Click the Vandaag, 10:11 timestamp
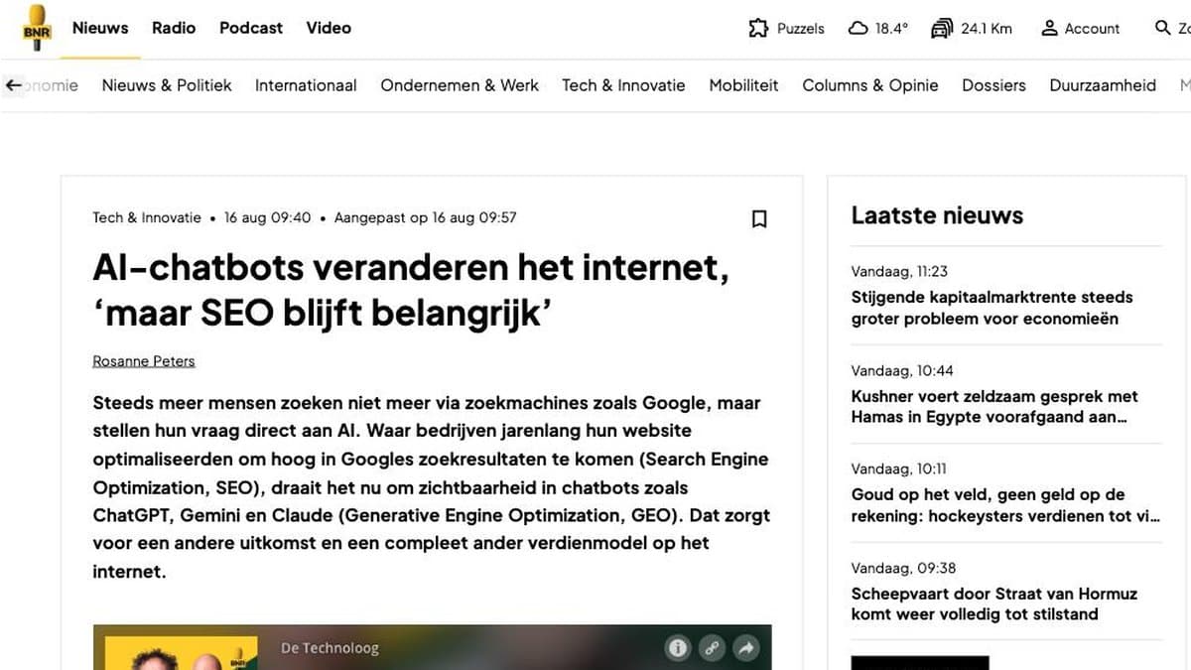The image size is (1191, 670). (899, 469)
